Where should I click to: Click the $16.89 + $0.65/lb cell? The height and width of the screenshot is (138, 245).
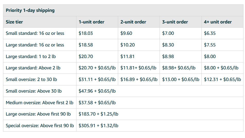[x=139, y=79]
